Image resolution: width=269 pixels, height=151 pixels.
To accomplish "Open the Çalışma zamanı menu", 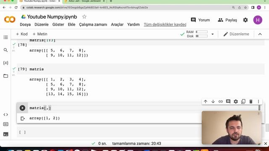I will pos(93,24).
